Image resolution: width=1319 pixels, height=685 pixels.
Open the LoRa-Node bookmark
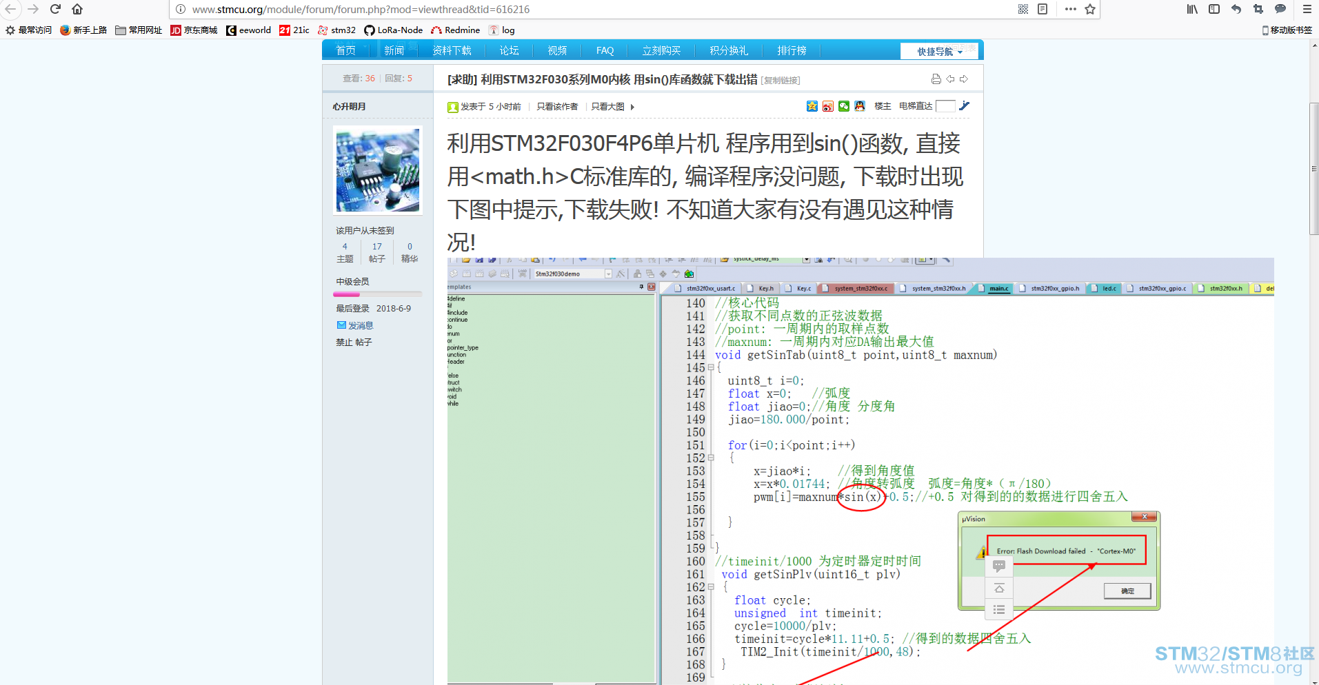click(x=394, y=30)
